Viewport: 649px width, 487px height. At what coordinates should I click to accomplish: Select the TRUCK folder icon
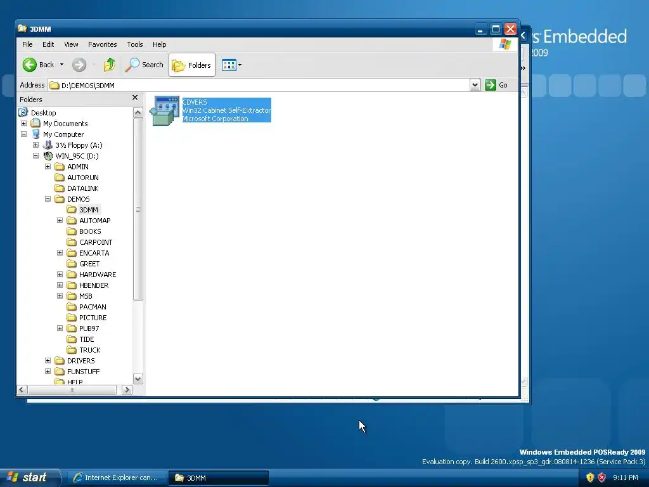point(72,349)
